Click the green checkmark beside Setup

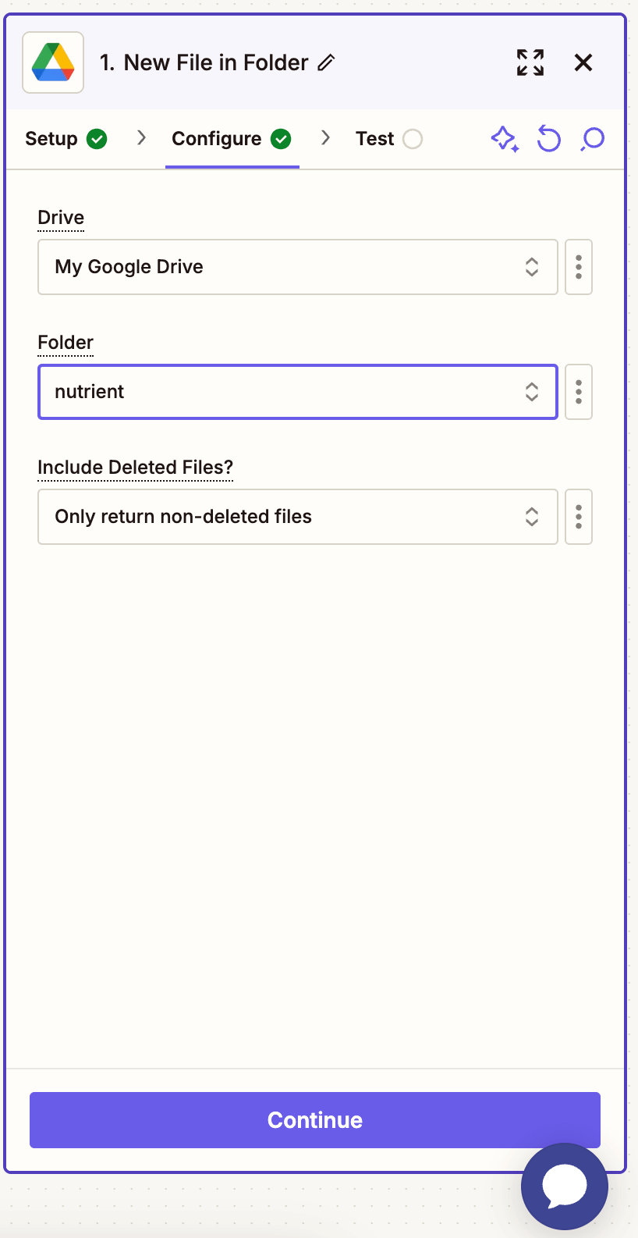[97, 138]
